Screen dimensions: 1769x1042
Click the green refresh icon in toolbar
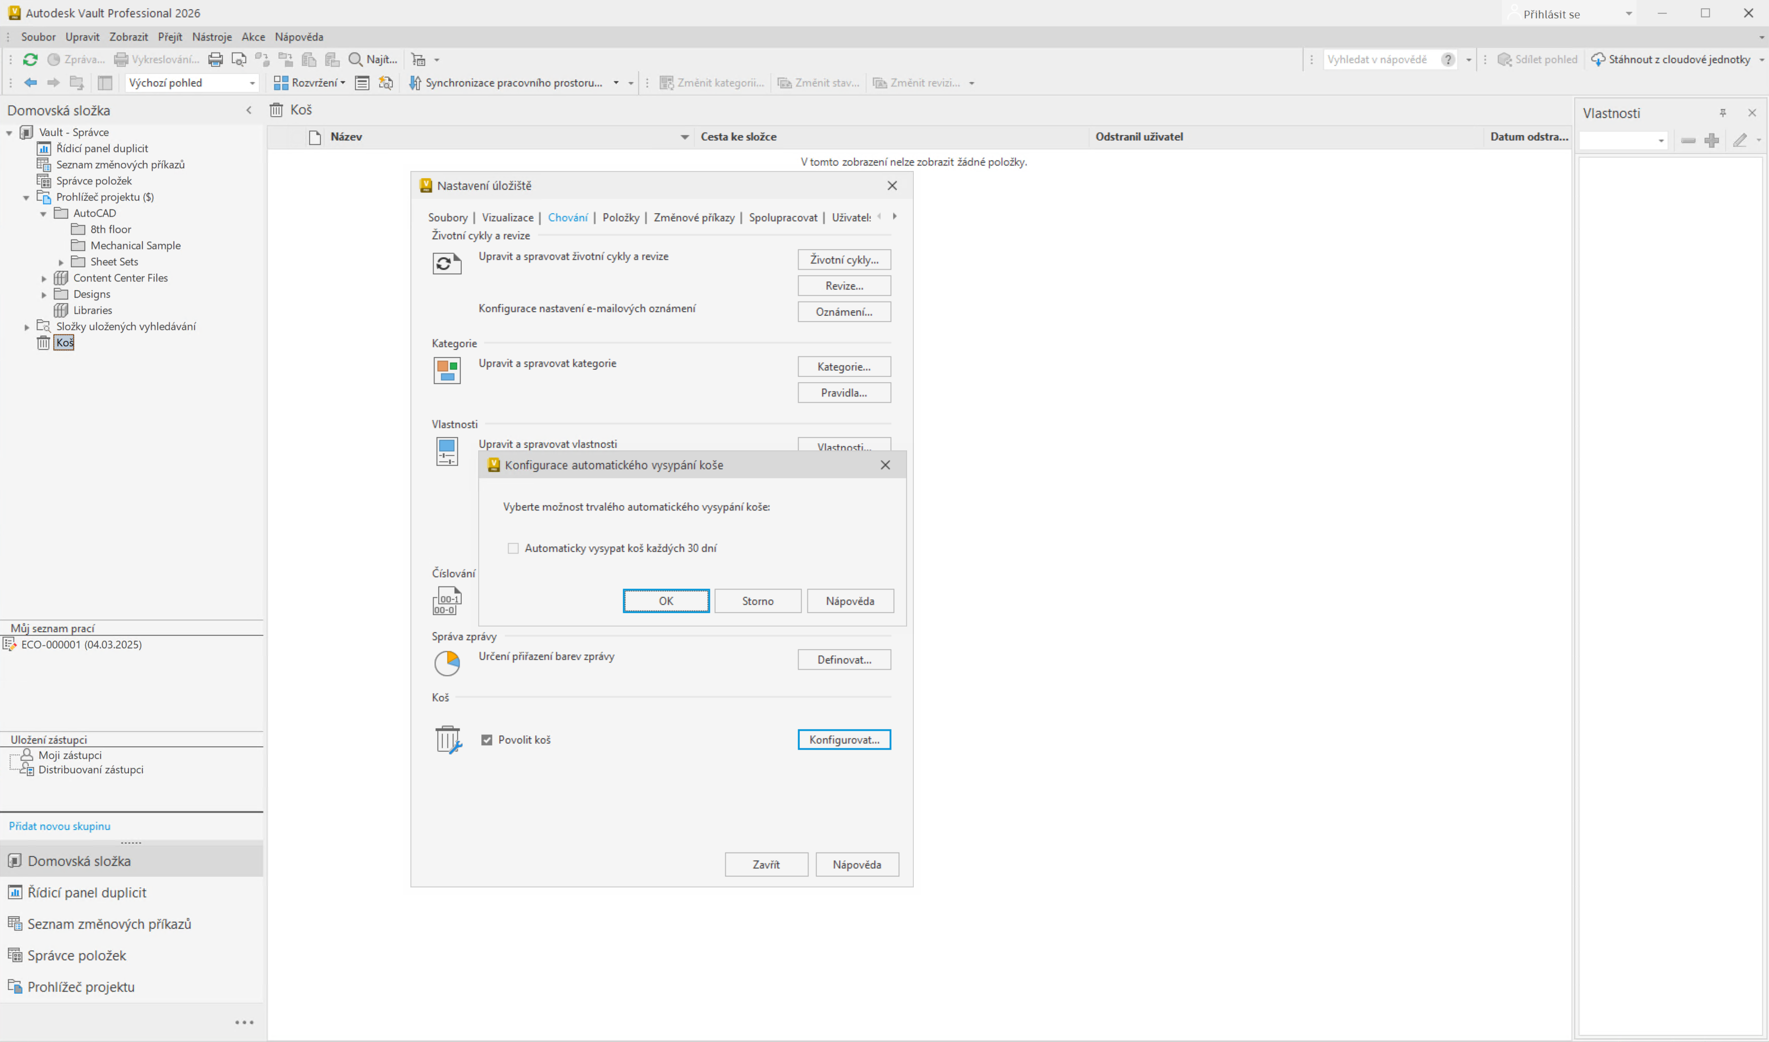click(30, 60)
